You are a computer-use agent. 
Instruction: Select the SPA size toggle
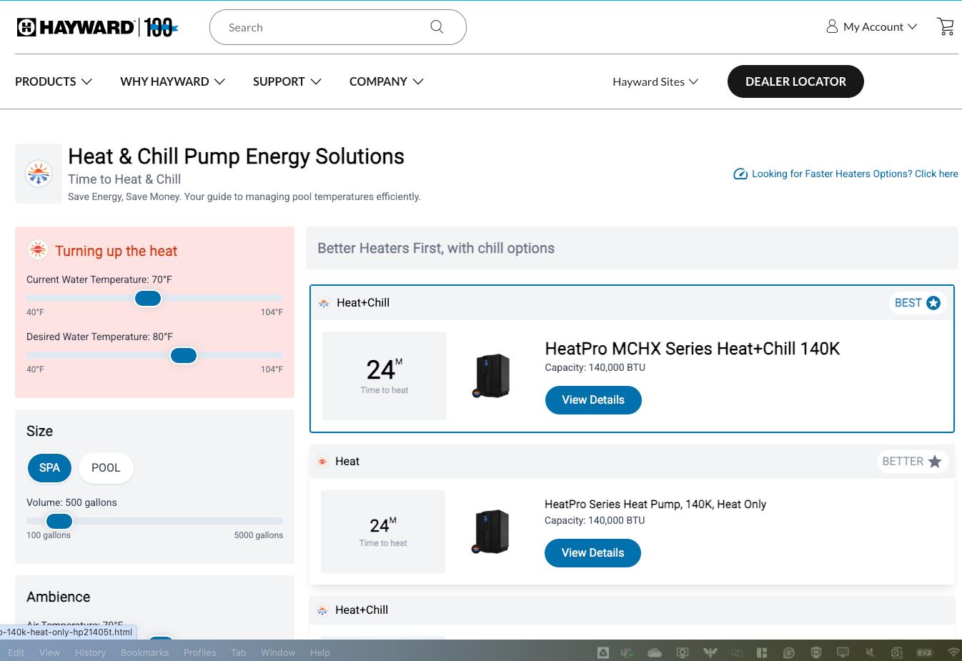pos(49,467)
